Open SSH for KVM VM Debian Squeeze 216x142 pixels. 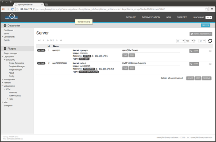point(132,68)
